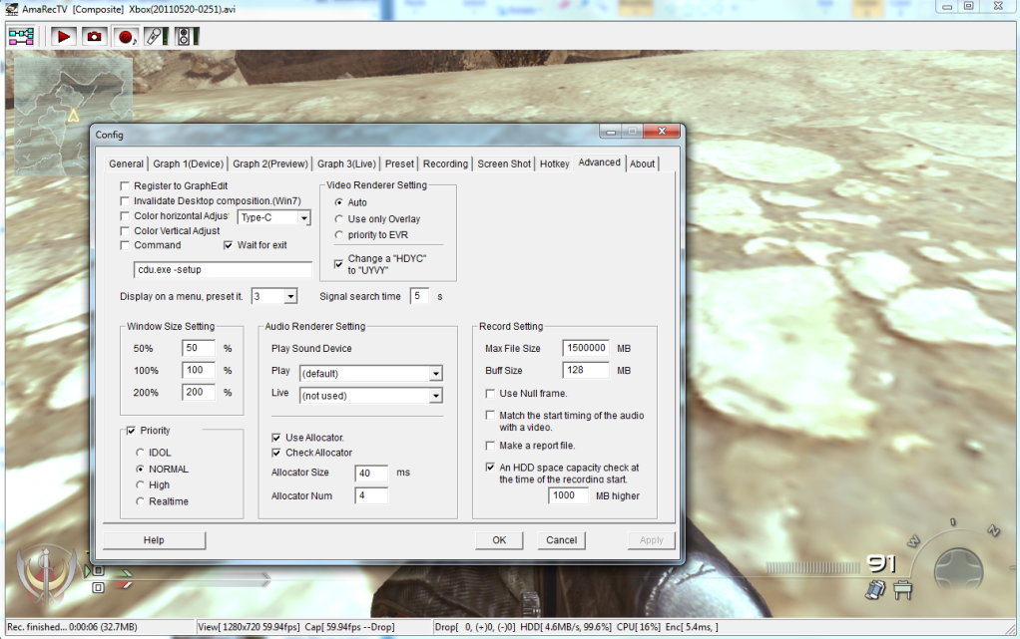The image size is (1020, 639).
Task: Select the NORMAL priority radio button
Action: click(x=140, y=469)
